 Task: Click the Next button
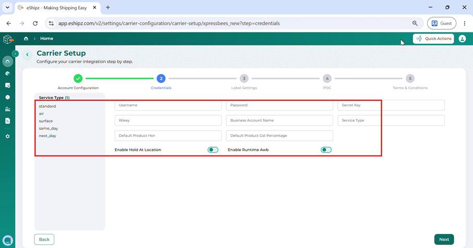point(444,239)
